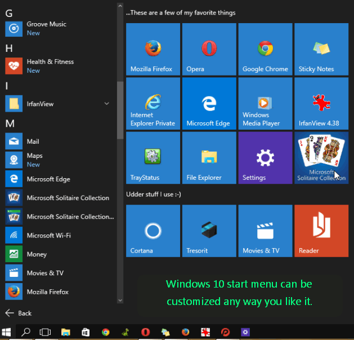Click the Windows Start button

click(x=6, y=332)
